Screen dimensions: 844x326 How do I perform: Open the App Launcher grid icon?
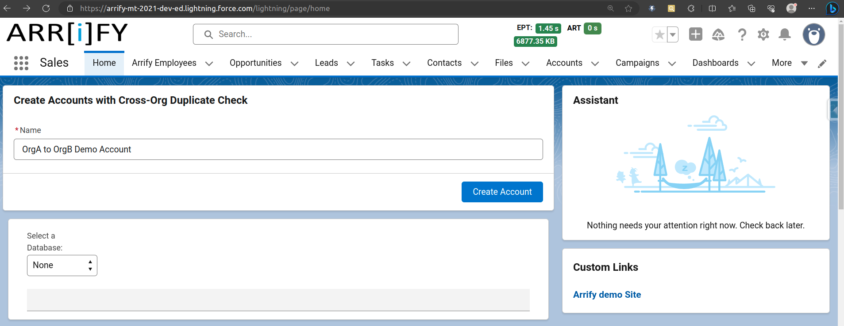(21, 63)
